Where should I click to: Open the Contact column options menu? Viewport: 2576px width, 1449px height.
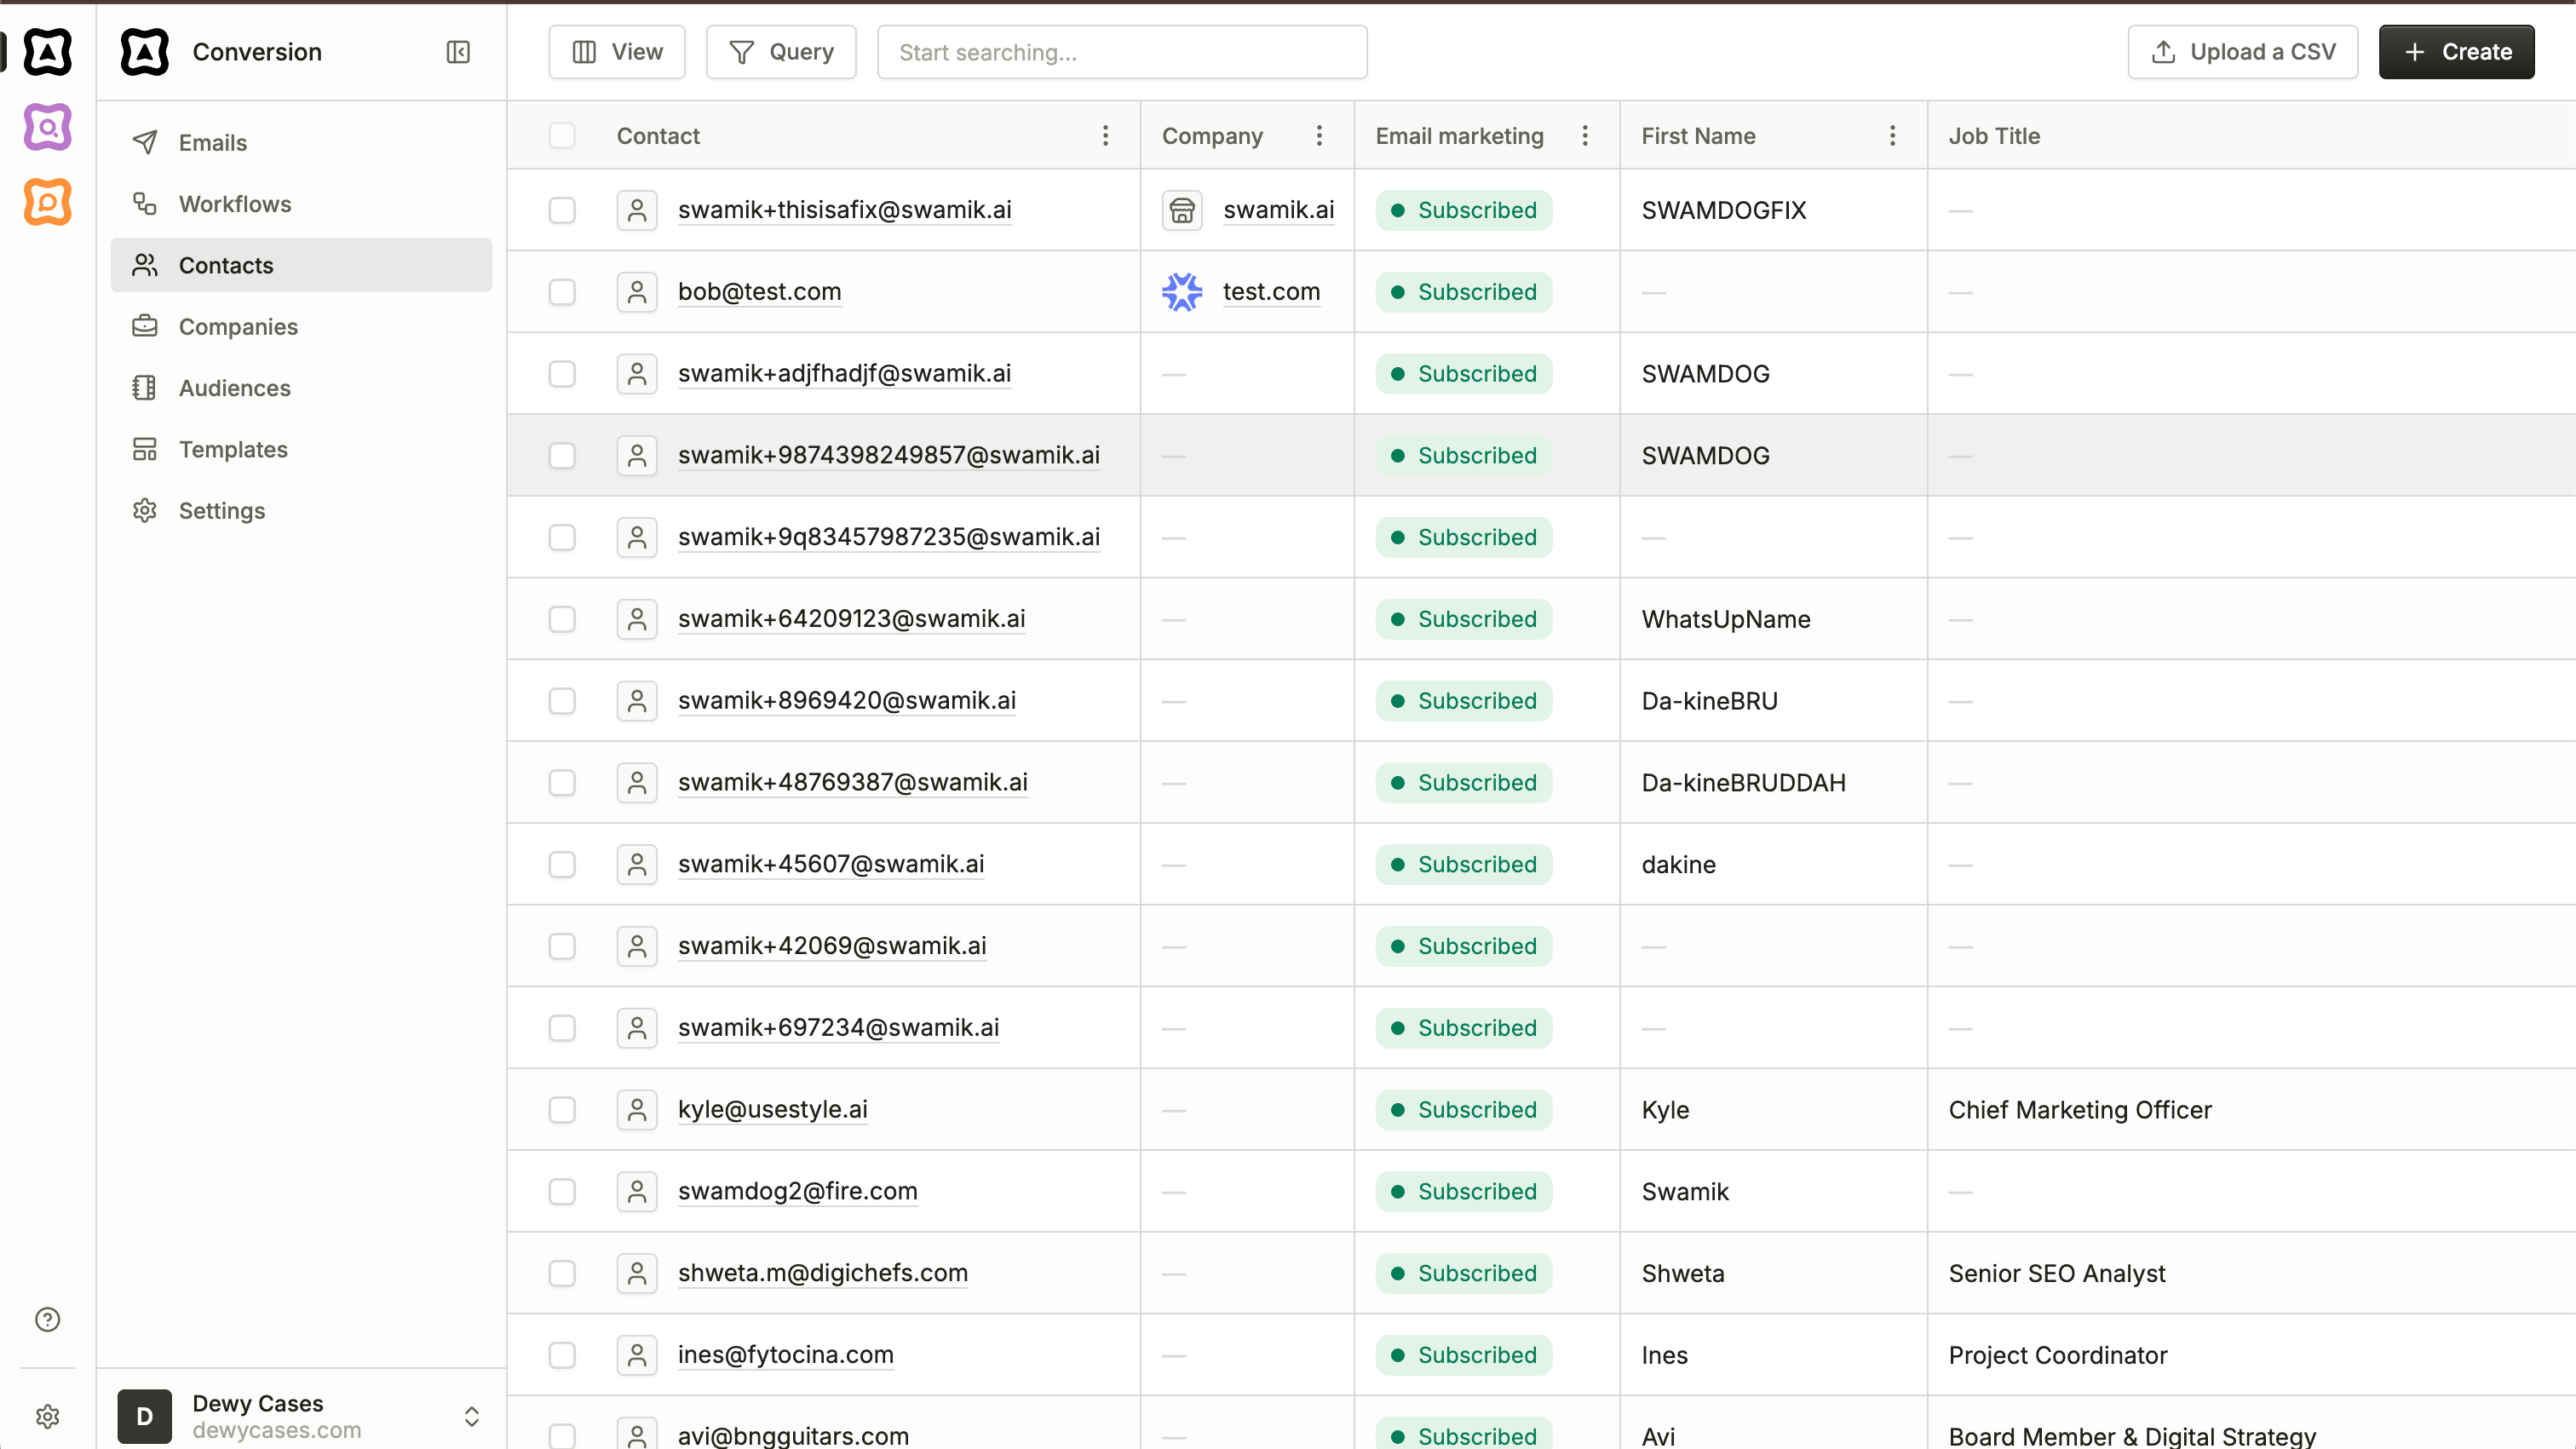(x=1105, y=136)
